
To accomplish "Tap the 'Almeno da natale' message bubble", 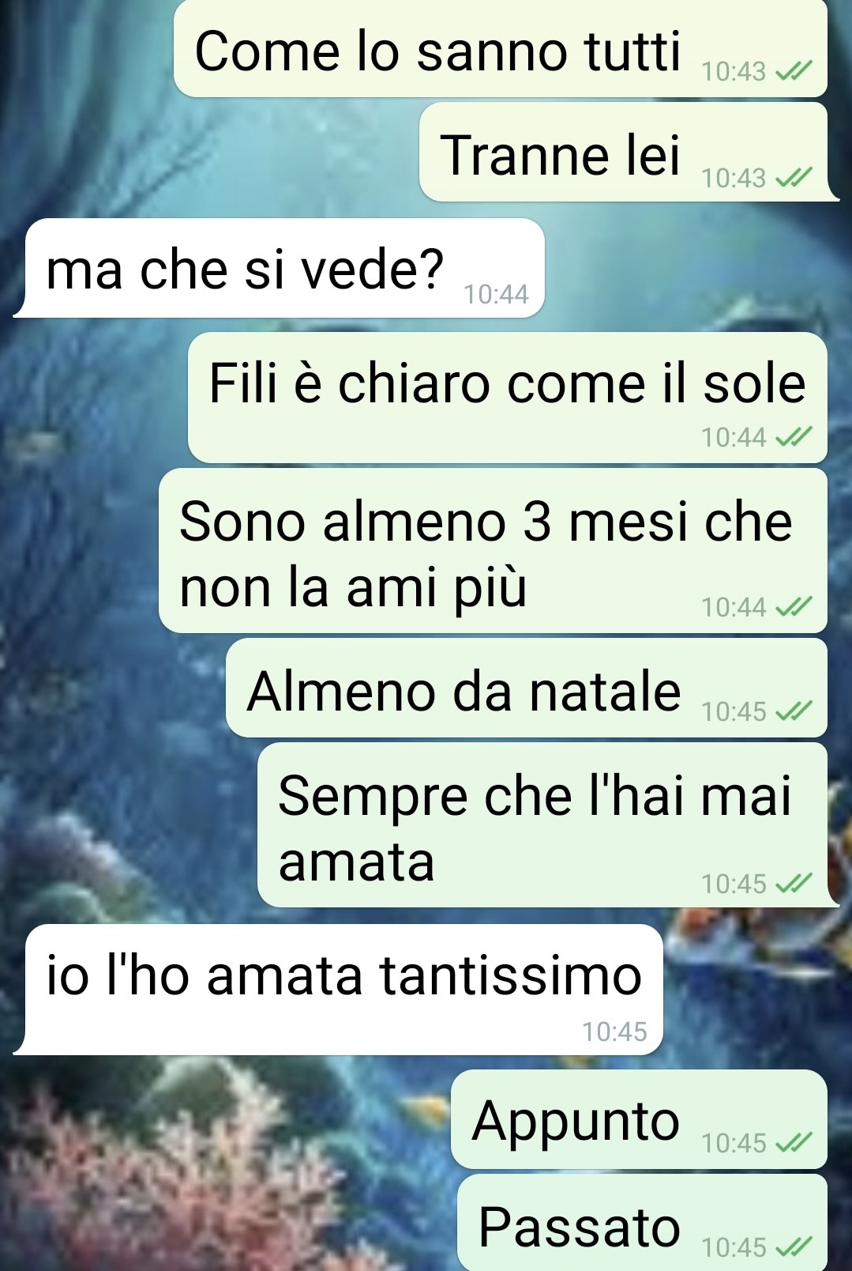I will pos(527,688).
